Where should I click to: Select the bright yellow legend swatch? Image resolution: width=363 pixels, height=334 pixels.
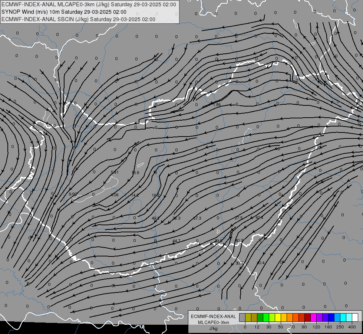[278, 317]
